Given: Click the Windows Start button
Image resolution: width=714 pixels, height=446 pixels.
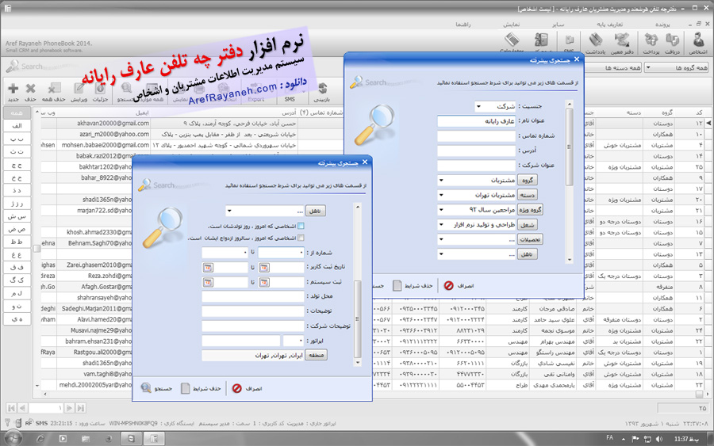Looking at the screenshot, I should (13, 438).
